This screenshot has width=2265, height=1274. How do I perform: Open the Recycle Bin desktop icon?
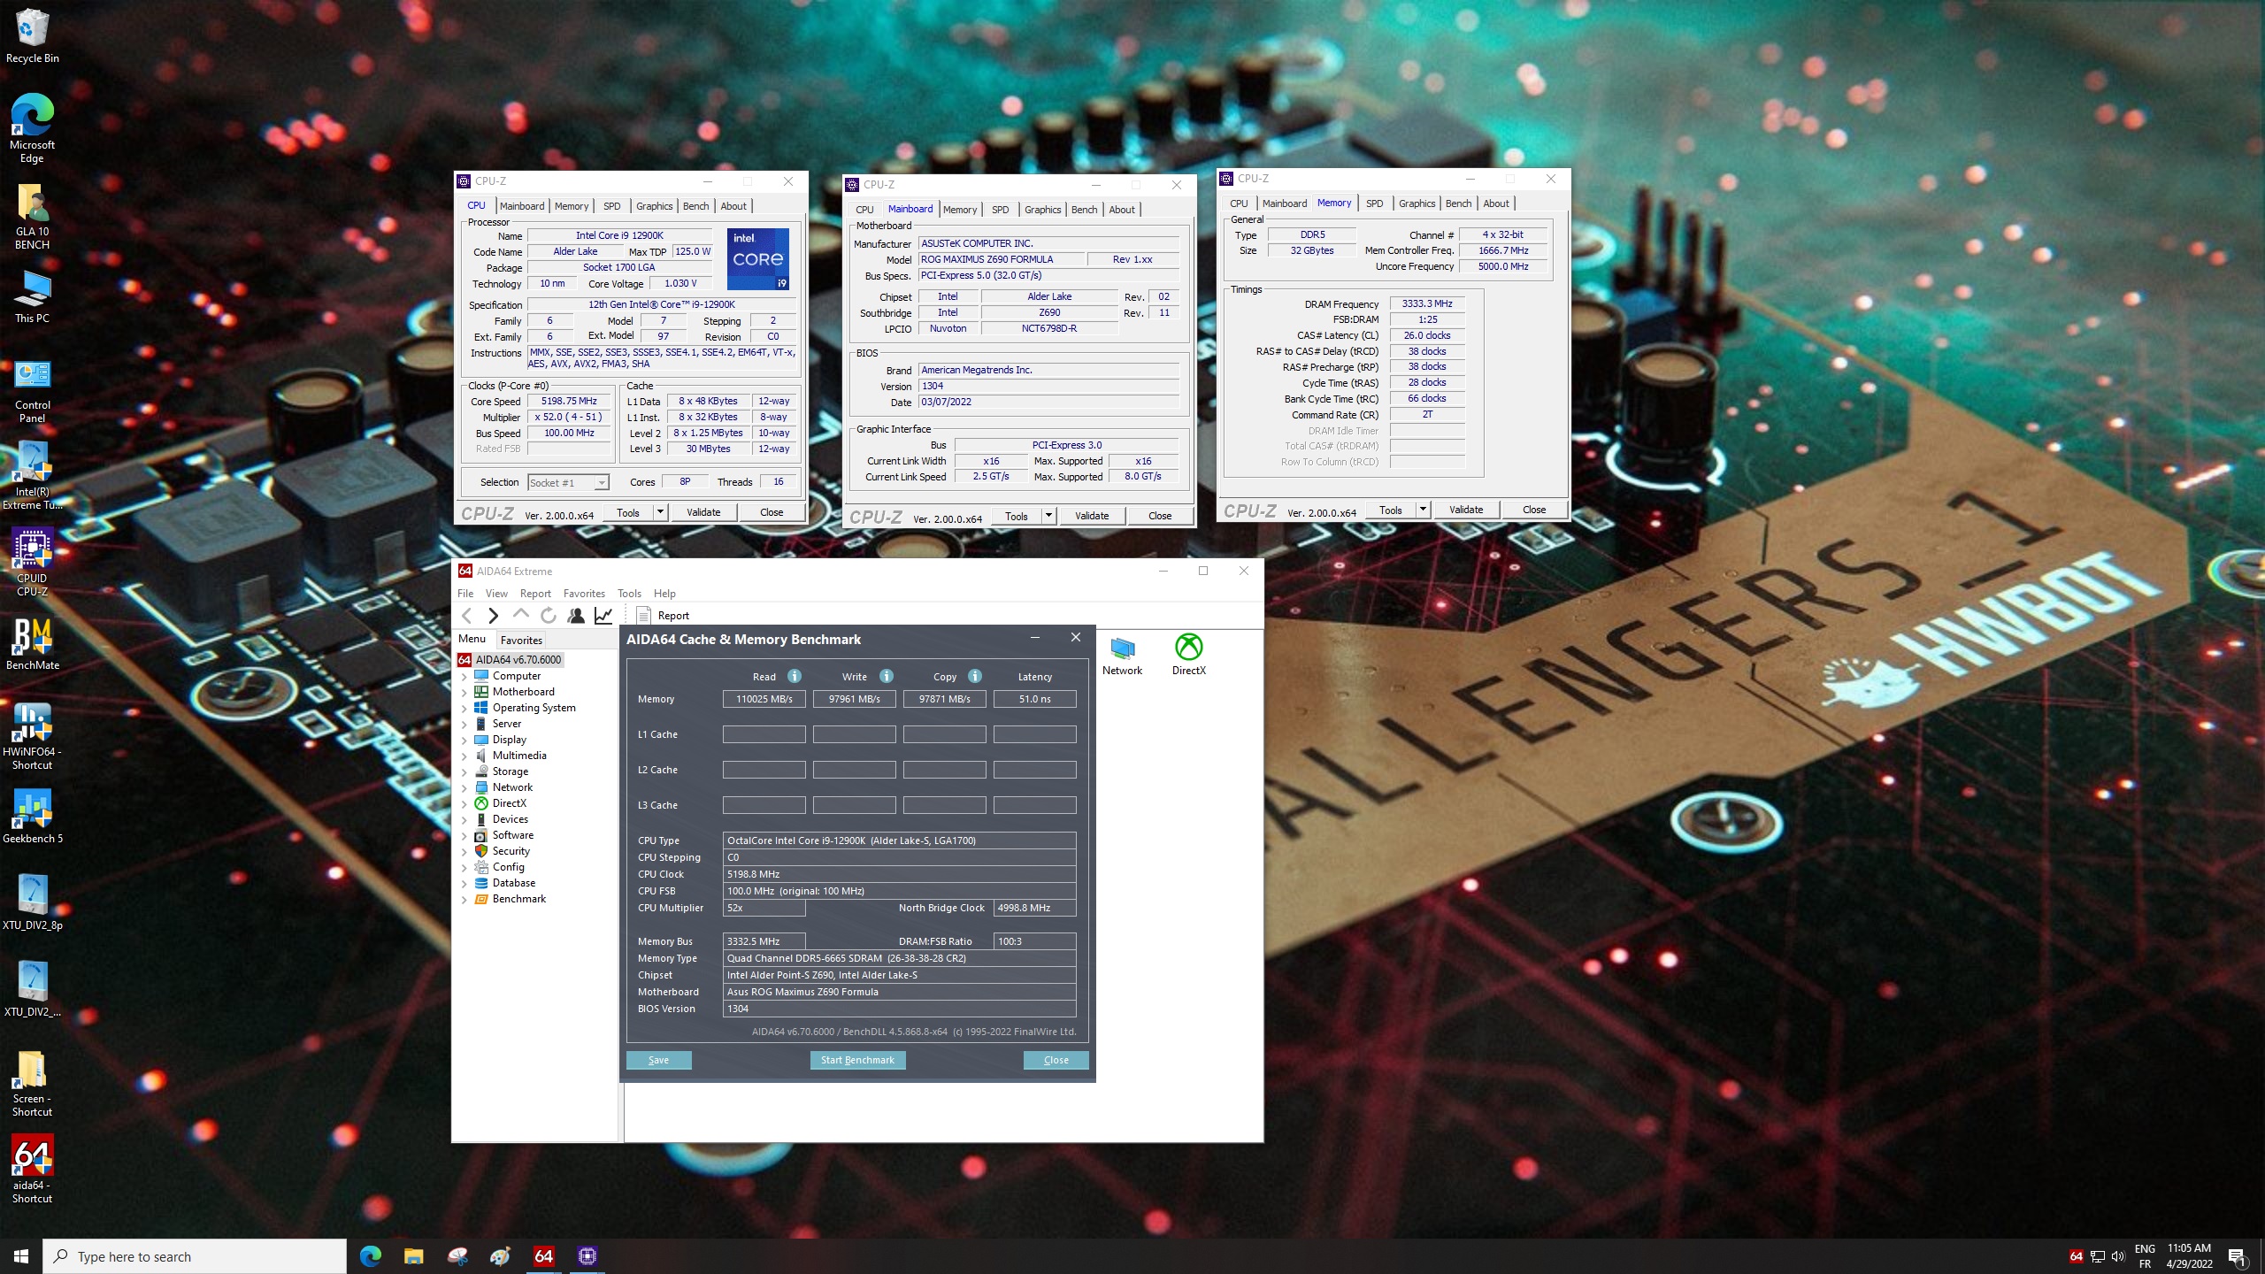[x=32, y=36]
